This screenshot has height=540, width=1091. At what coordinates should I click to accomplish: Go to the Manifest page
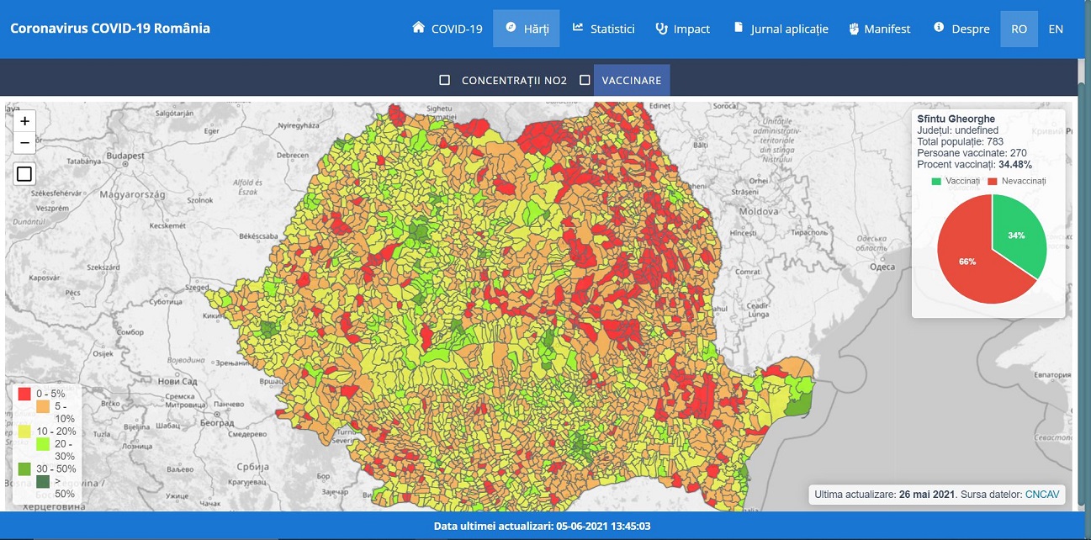887,29
